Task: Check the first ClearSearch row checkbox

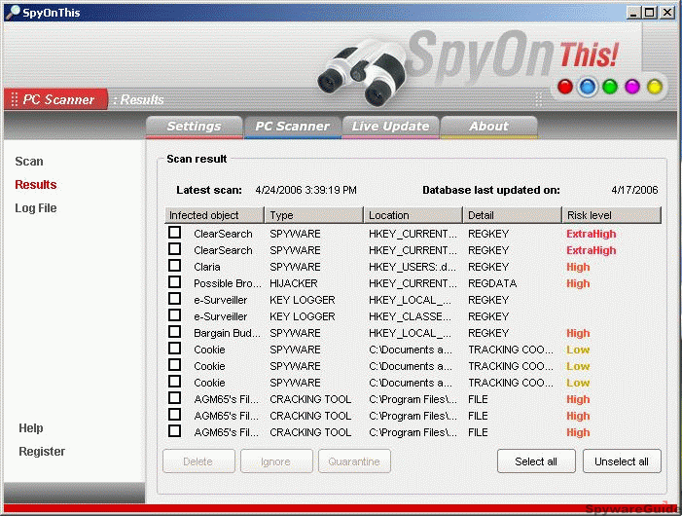Action: [175, 233]
